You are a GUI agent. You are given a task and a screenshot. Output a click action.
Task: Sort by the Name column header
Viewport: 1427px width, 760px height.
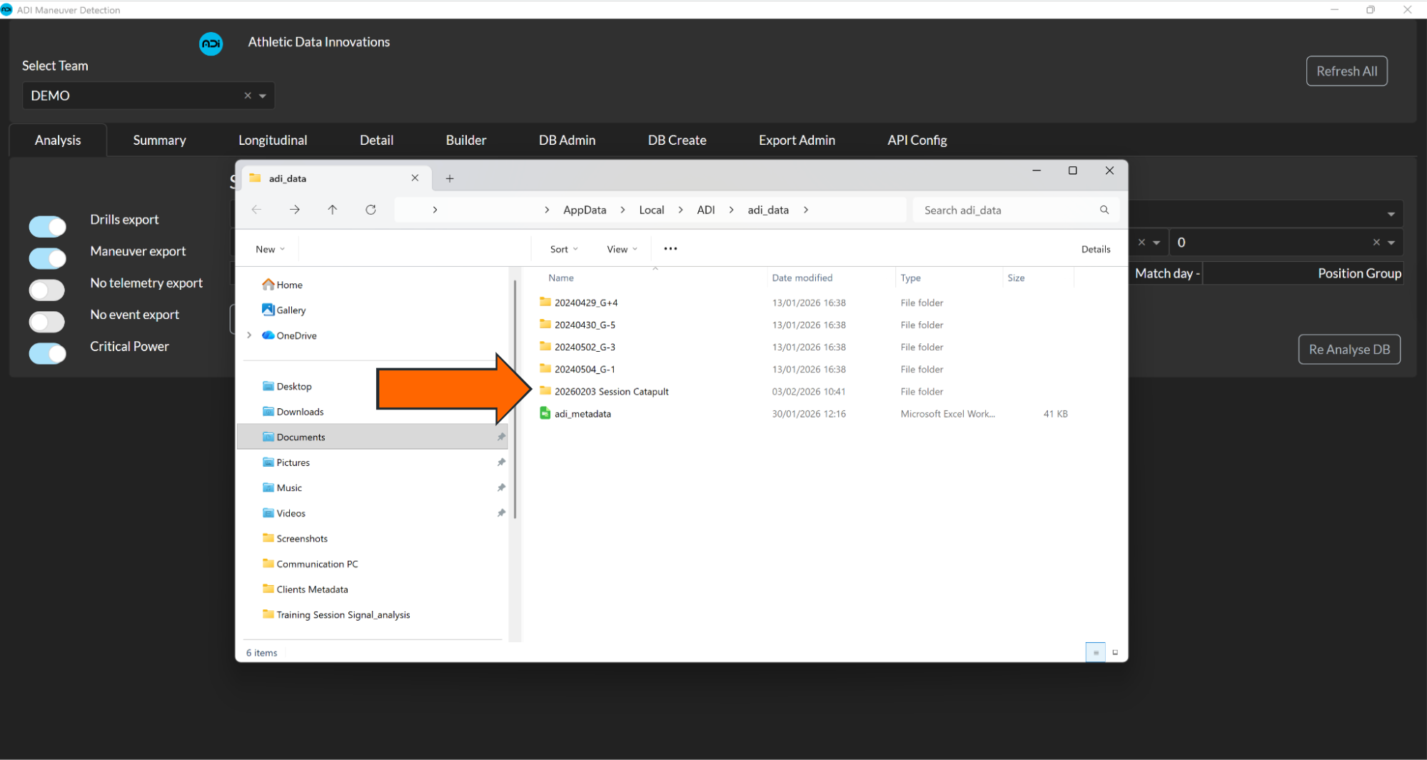pyautogui.click(x=561, y=278)
